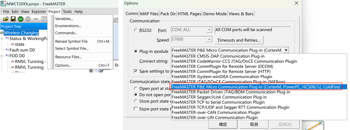Click the Open project folder icon
The image size is (350, 130).
coord(6,19)
